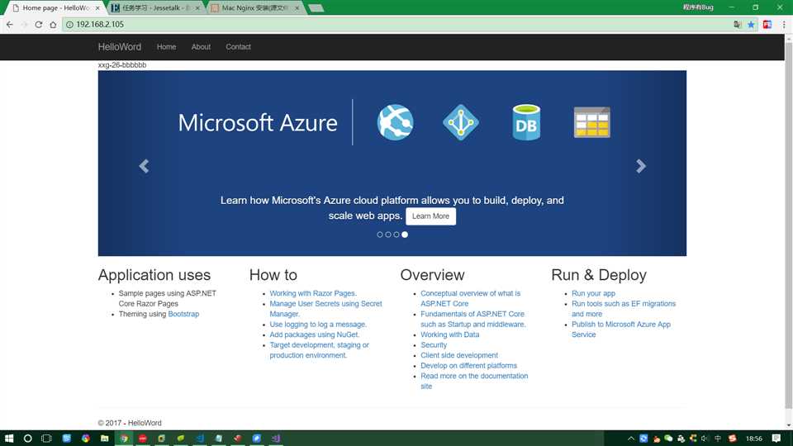Open File Explorer from the taskbar
Viewport: 793px width, 446px height.
point(104,439)
